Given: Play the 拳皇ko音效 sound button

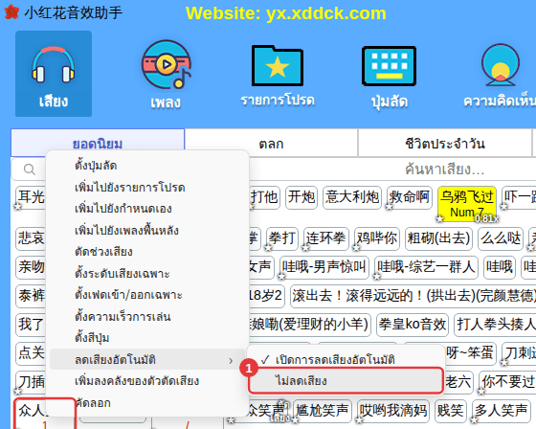Looking at the screenshot, I should point(413,325).
